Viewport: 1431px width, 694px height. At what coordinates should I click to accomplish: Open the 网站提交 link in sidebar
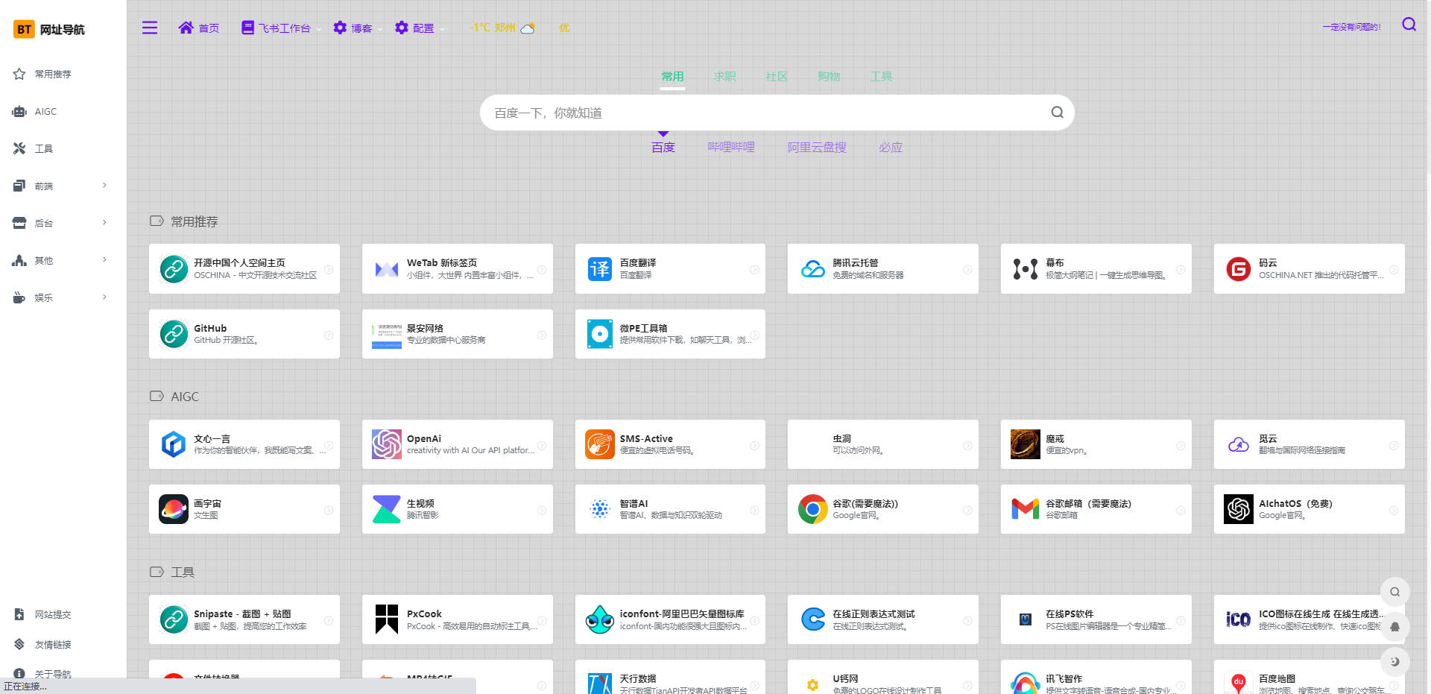click(52, 615)
